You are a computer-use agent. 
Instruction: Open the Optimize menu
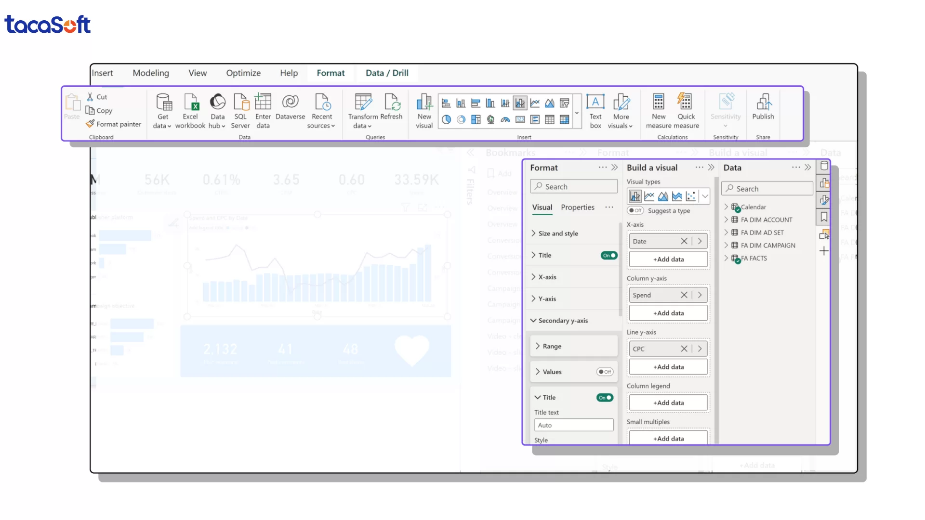point(243,73)
